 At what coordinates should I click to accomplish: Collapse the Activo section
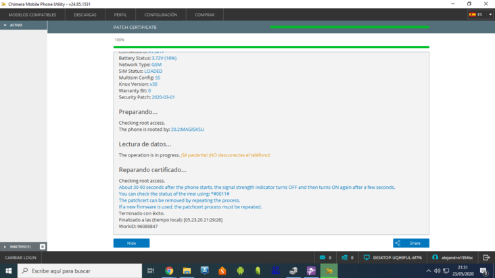point(24,25)
